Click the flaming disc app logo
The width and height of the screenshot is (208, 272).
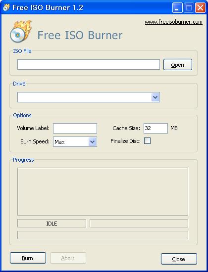click(x=21, y=31)
